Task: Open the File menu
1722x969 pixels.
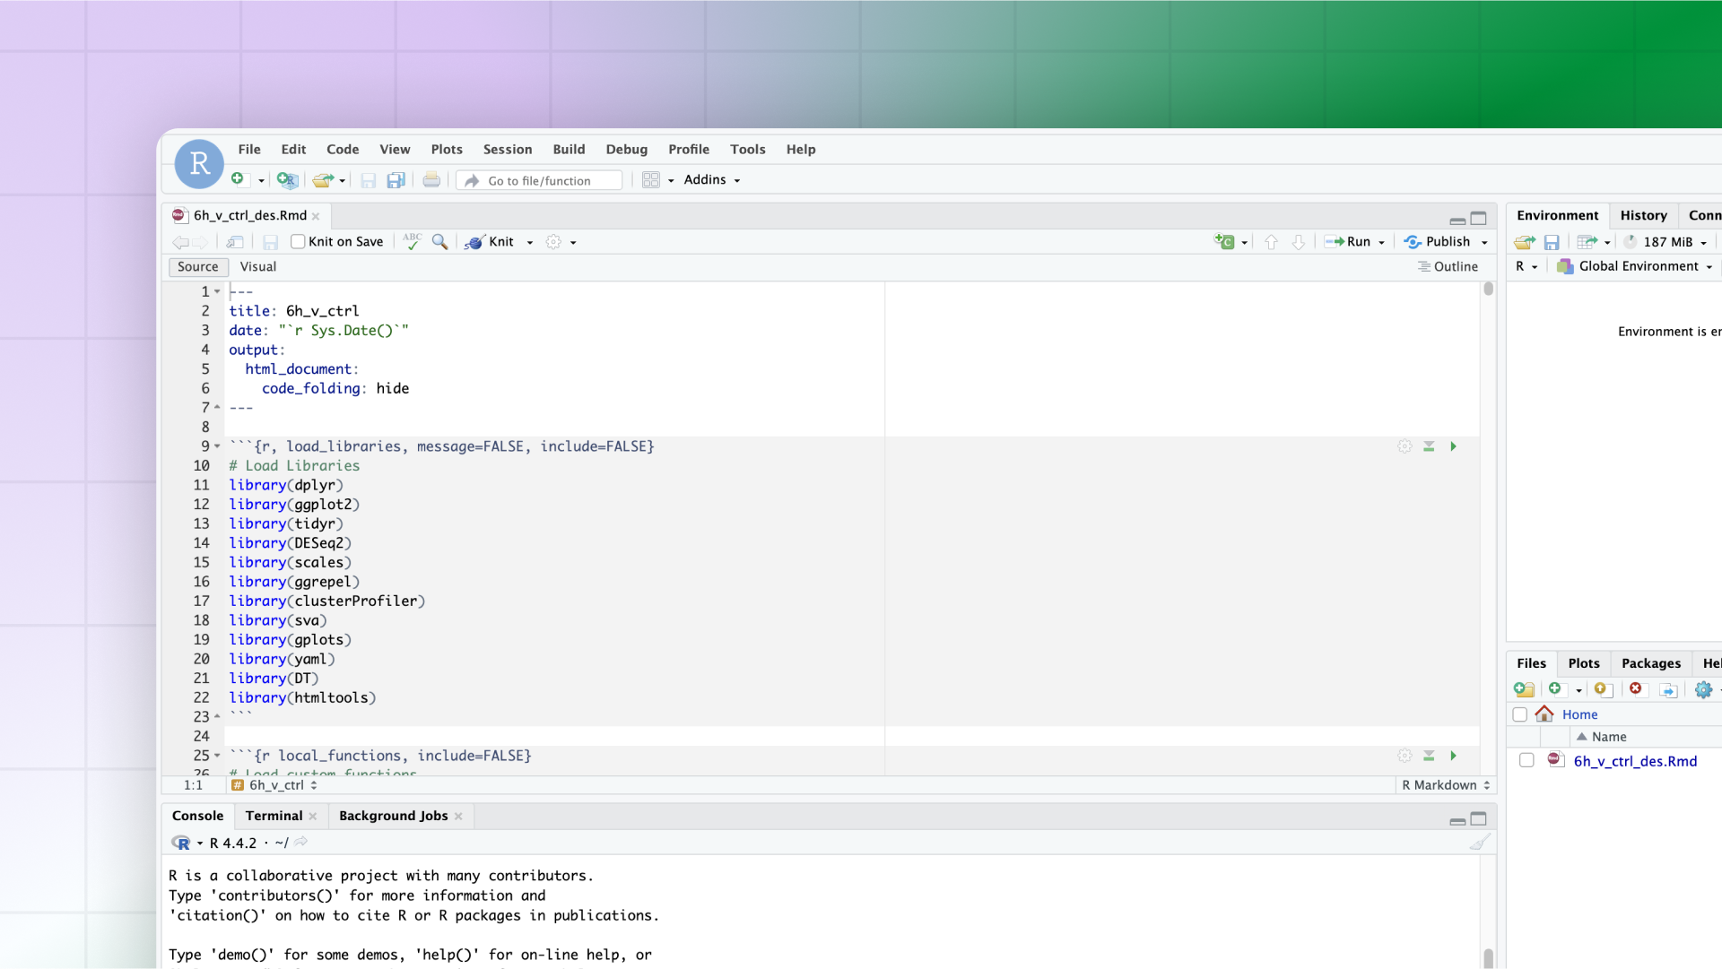Action: (x=249, y=149)
